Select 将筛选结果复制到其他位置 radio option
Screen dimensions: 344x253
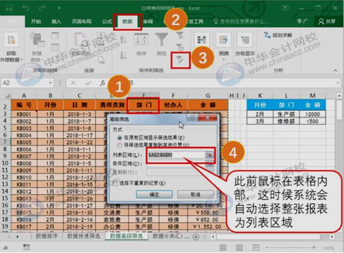(119, 145)
